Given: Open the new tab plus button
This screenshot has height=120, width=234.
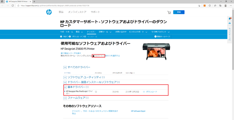Looking at the screenshot, I should click(x=34, y=1).
